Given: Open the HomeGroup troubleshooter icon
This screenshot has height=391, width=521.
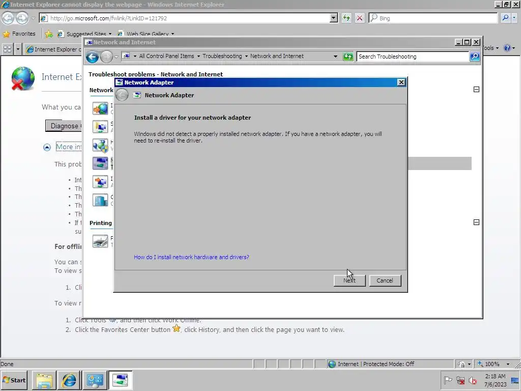Looking at the screenshot, I should pyautogui.click(x=100, y=145).
